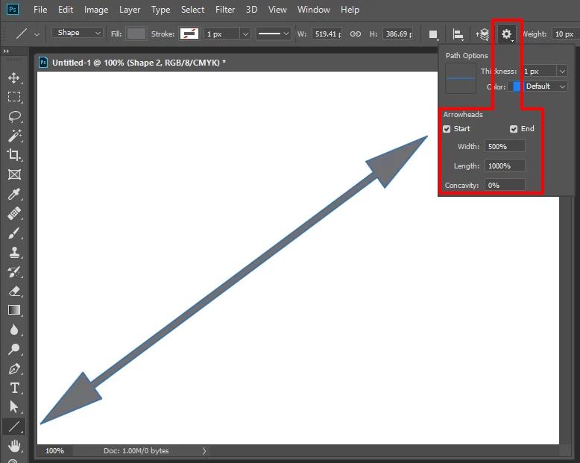Click the gear icon for path options
This screenshot has height=463, width=580.
point(506,34)
